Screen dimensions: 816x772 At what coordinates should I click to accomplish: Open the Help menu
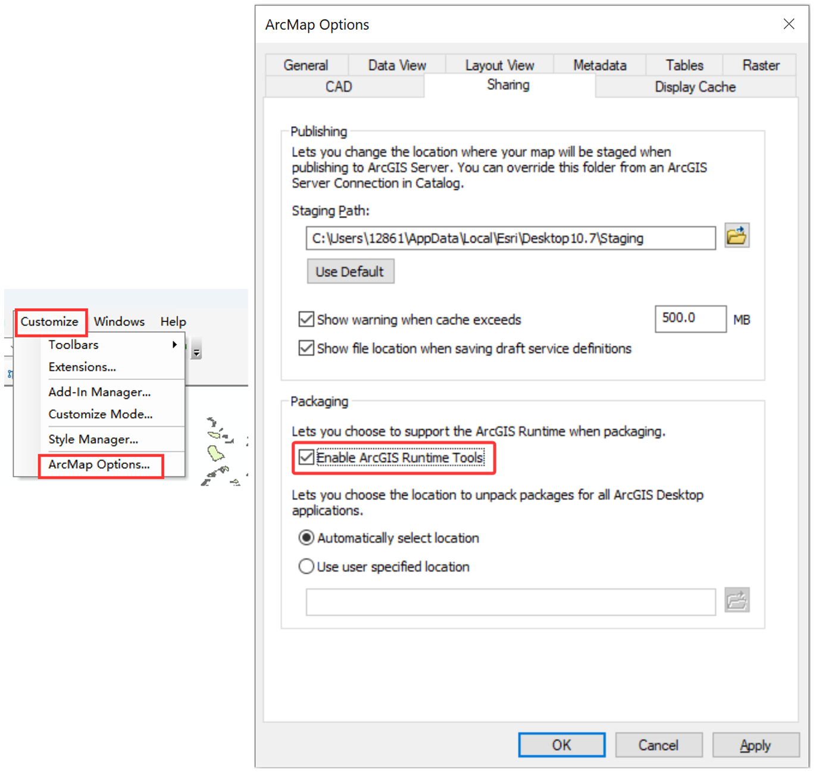[x=173, y=322]
